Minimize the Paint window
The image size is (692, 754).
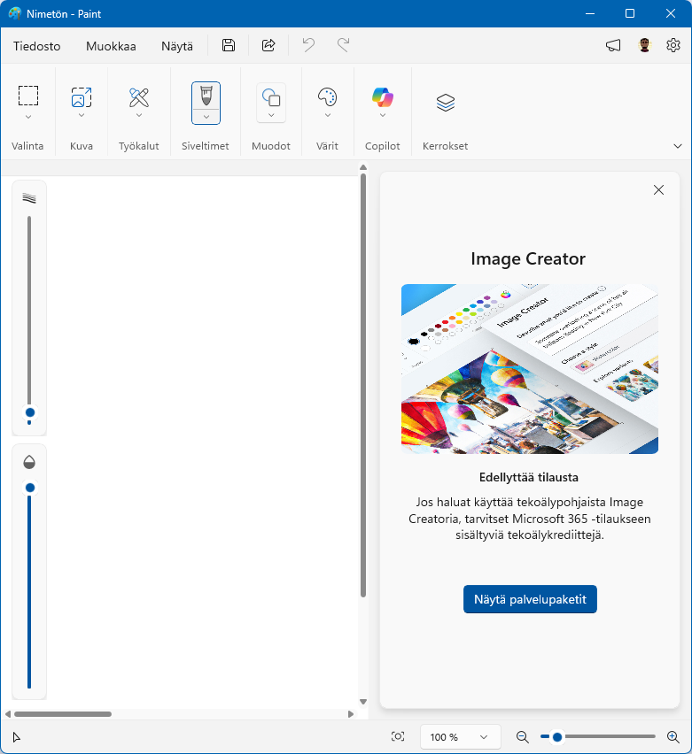[590, 13]
